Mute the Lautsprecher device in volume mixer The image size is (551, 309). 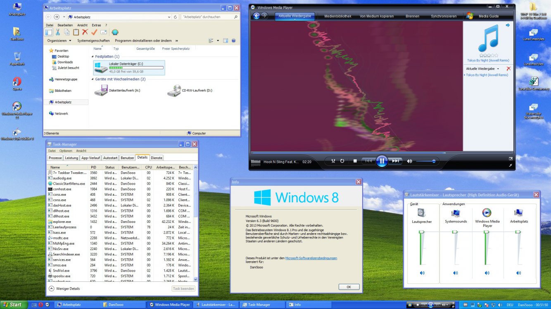click(x=422, y=273)
